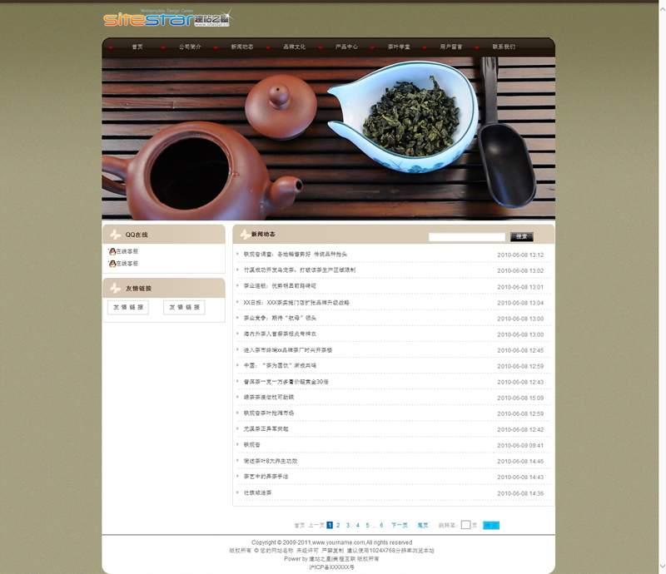Go to 联系我们 in the navigation bar

click(x=504, y=47)
